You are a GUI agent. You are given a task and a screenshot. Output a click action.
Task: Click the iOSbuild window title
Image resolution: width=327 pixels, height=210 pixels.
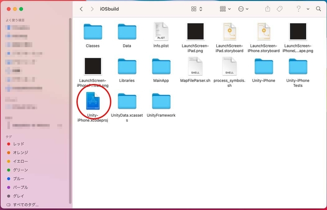click(110, 9)
